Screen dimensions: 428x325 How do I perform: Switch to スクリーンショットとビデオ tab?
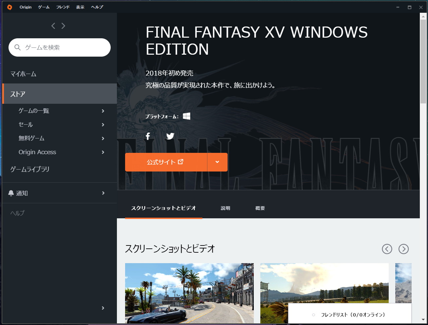click(164, 208)
